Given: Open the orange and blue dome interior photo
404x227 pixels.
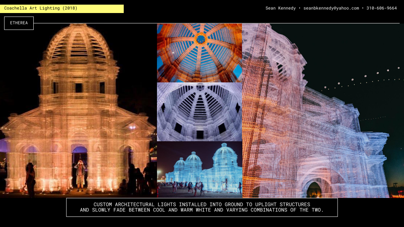Looking at the screenshot, I should tap(199, 53).
